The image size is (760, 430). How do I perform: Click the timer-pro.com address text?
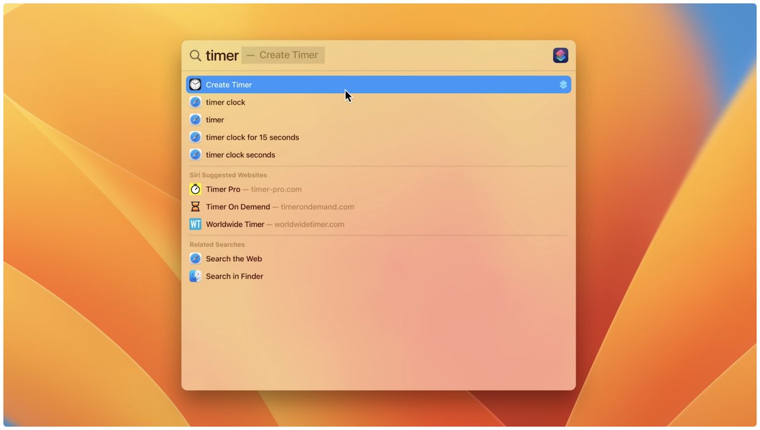(x=276, y=190)
